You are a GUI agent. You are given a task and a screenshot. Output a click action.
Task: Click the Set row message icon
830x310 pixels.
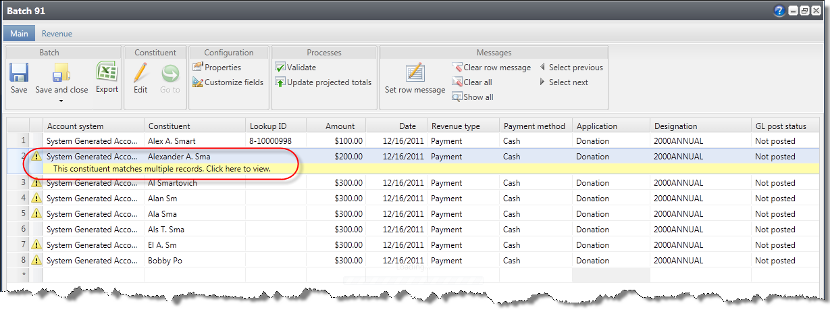[415, 73]
